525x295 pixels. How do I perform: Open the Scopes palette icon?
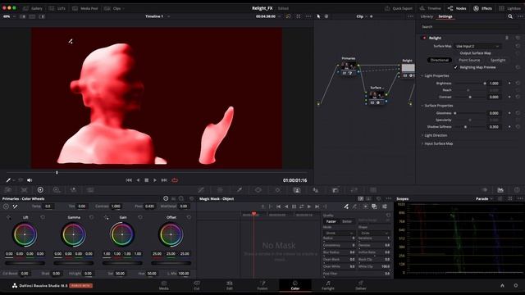tap(500, 190)
